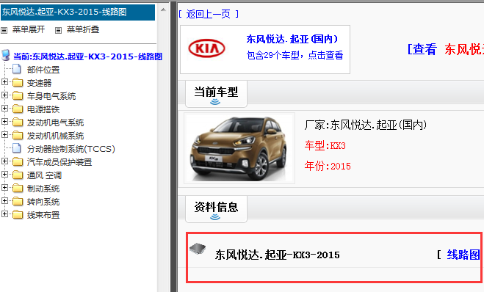Screen dimensions: 484x292
Task: Click the 菜单折叠 list icon
Action: click(x=58, y=30)
